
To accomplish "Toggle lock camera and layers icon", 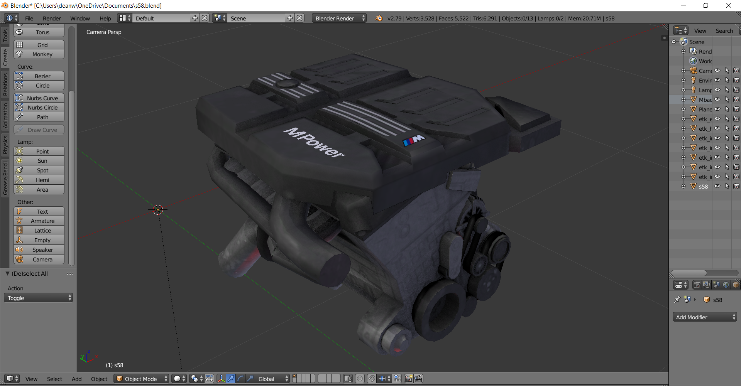I will (x=348, y=379).
